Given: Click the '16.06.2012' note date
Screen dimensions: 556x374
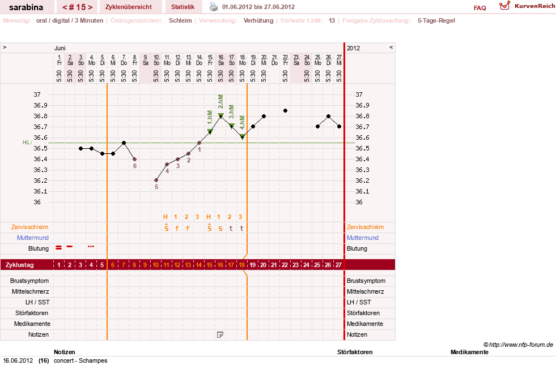Looking at the screenshot, I should click(18, 360).
